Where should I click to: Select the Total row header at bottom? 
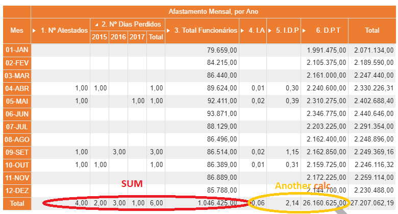coord(17,203)
